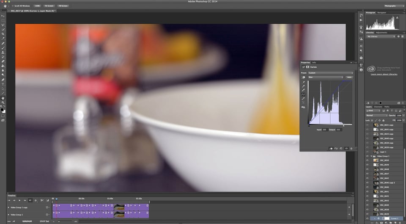This screenshot has width=406, height=224.
Task: Select the Hand tool
Action: pos(3,98)
